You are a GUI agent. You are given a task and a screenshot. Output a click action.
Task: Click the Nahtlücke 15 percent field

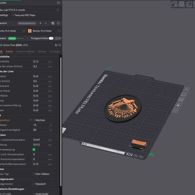point(42,125)
